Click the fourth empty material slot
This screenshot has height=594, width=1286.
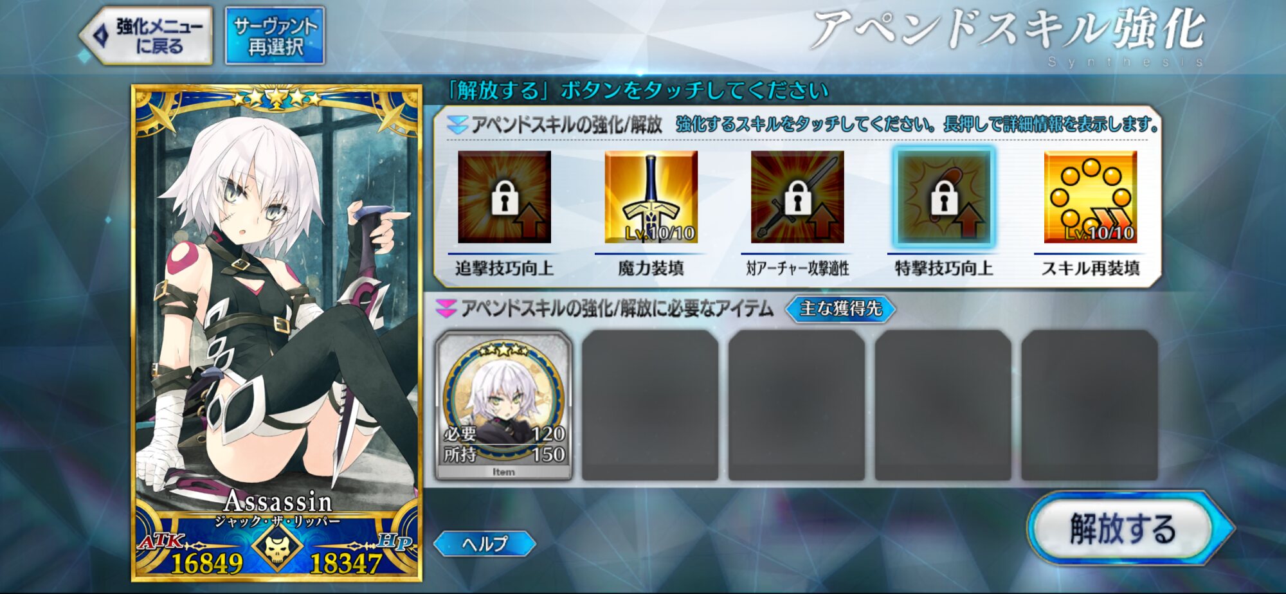coord(943,405)
